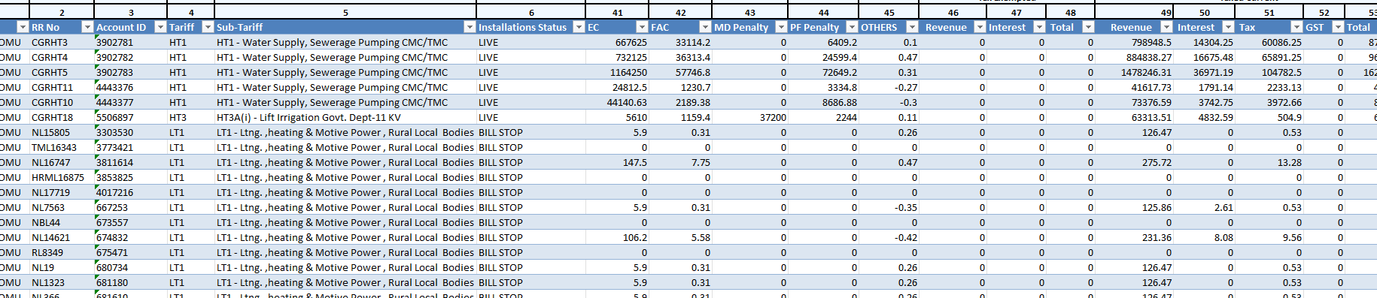Open the Installations Status filter dropdown
The height and width of the screenshot is (298, 1377).
[x=579, y=27]
